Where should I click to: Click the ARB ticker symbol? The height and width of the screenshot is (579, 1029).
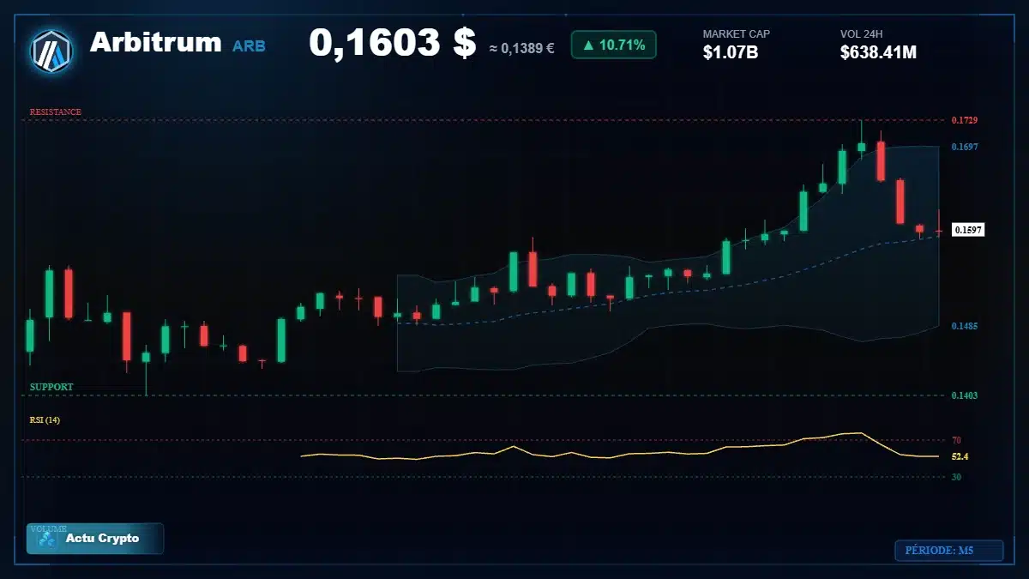tap(249, 46)
